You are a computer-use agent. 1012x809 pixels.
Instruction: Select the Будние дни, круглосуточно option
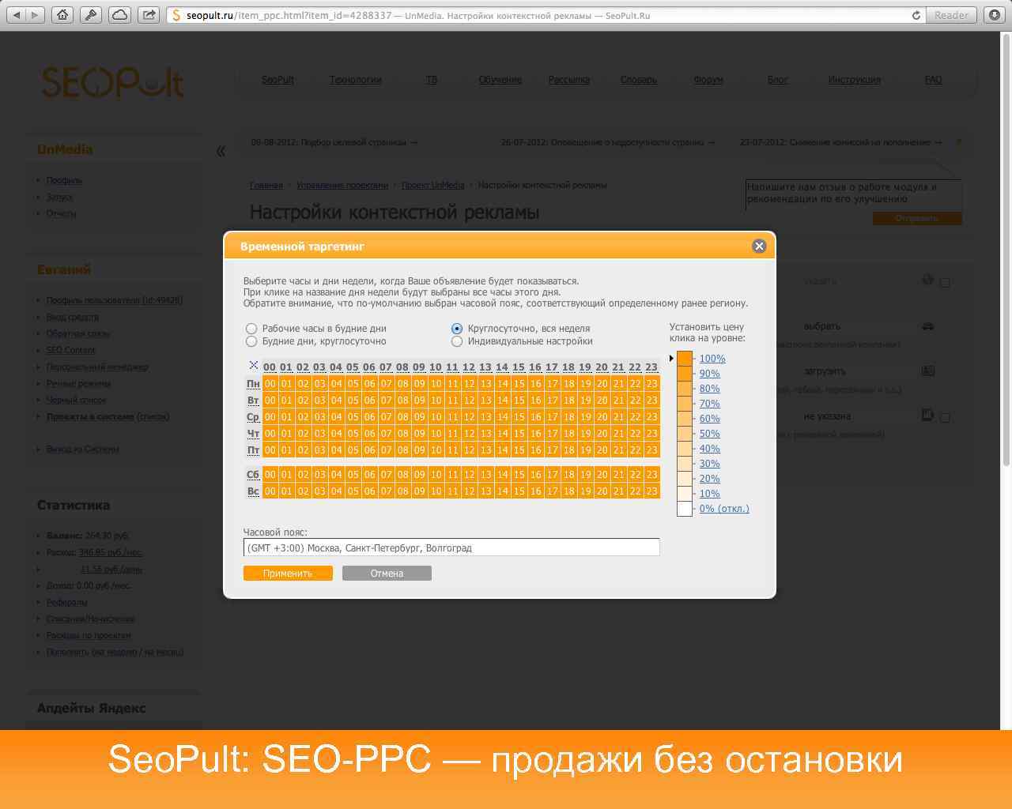click(x=251, y=341)
